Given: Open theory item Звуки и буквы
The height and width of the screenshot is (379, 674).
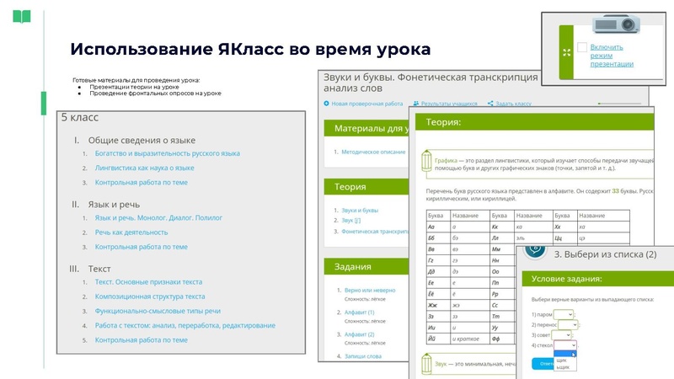Looking at the screenshot, I should coord(360,211).
